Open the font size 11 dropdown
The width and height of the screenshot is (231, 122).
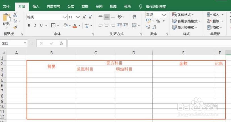click(78, 17)
